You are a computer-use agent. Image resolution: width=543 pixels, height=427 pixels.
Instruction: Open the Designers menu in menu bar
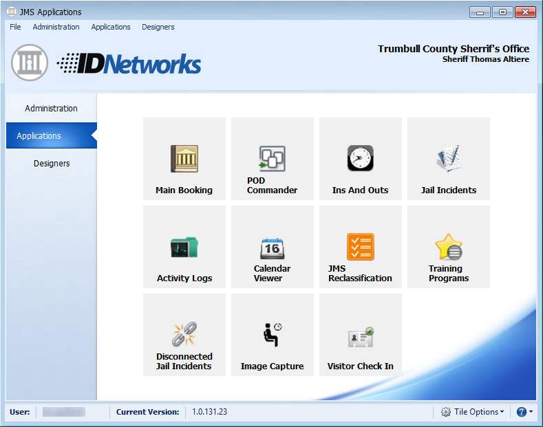click(158, 27)
